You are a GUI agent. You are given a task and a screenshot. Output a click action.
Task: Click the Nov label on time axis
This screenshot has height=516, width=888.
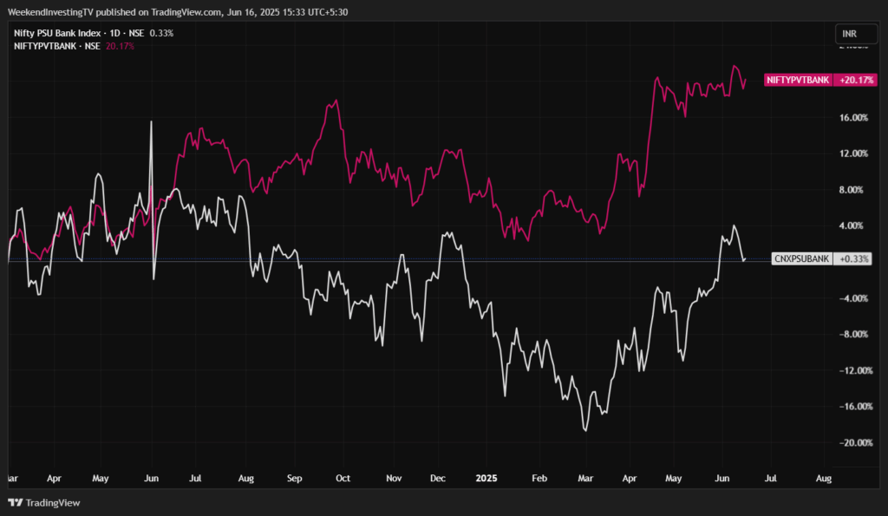tap(394, 479)
